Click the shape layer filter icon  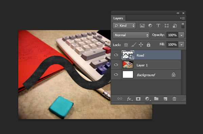166,25
